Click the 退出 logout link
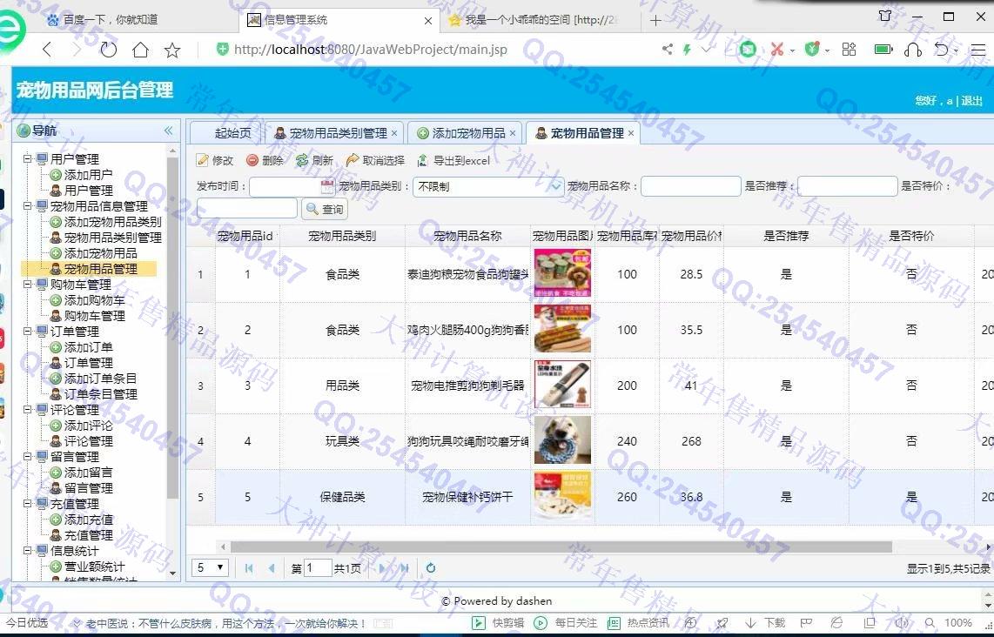Viewport: 994px width, 637px height. tap(971, 100)
